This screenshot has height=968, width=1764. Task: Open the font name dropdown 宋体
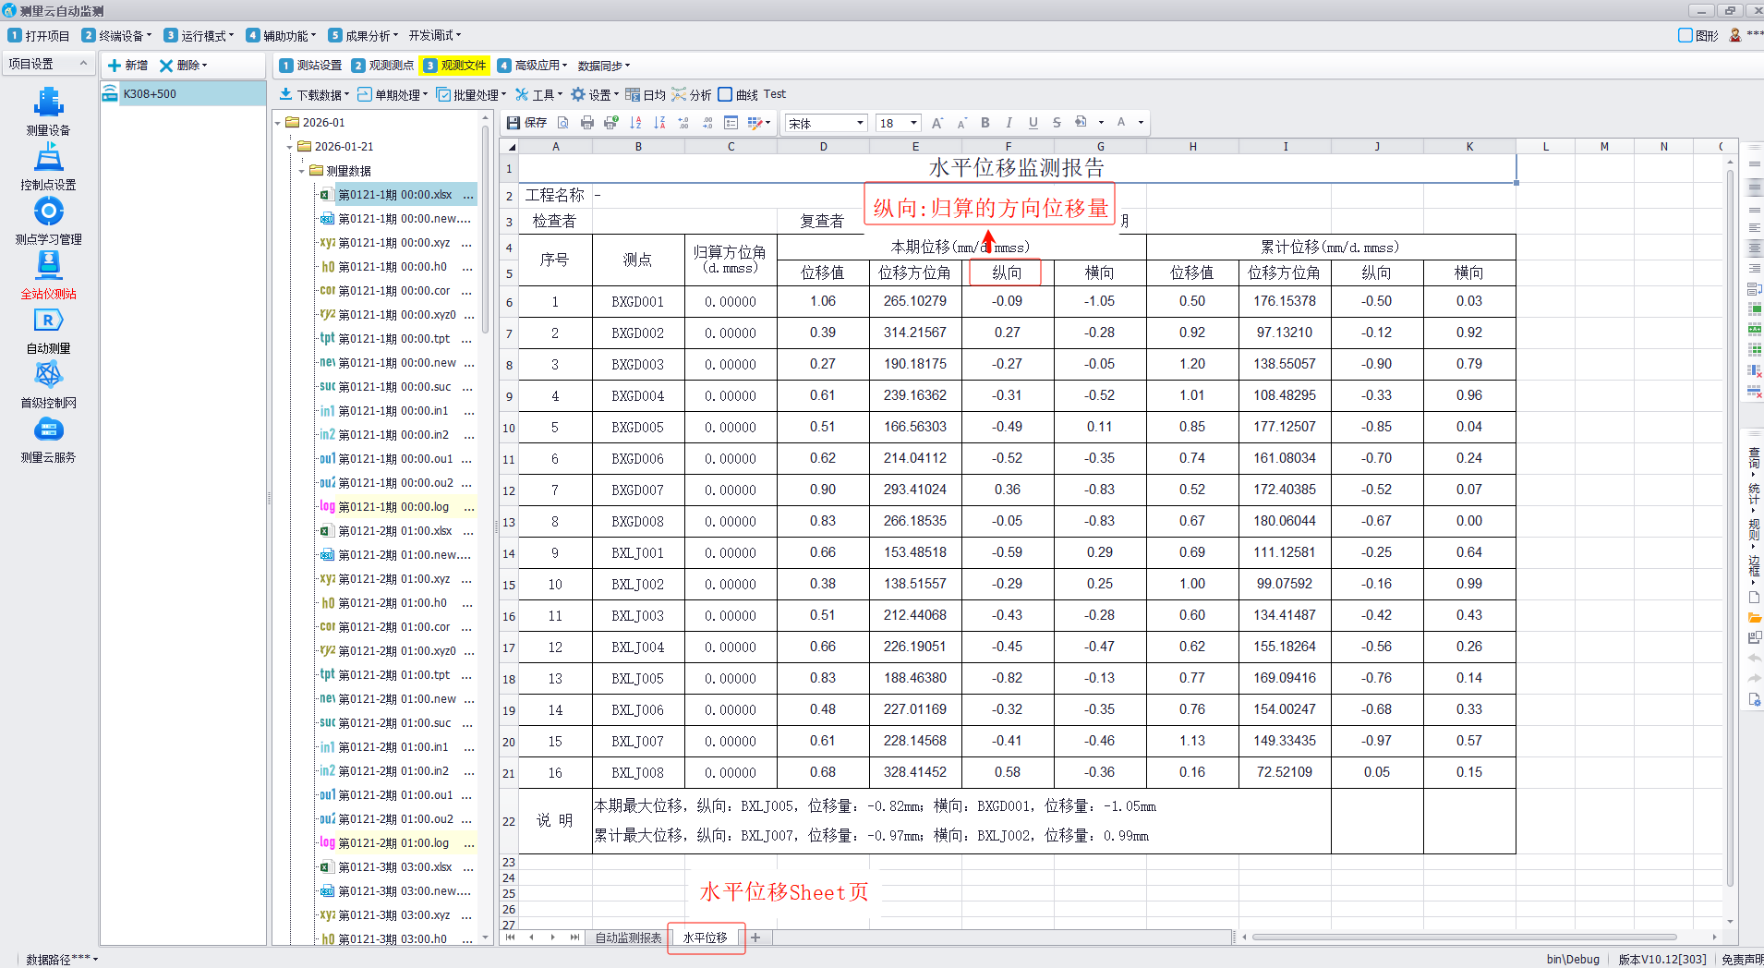point(860,123)
